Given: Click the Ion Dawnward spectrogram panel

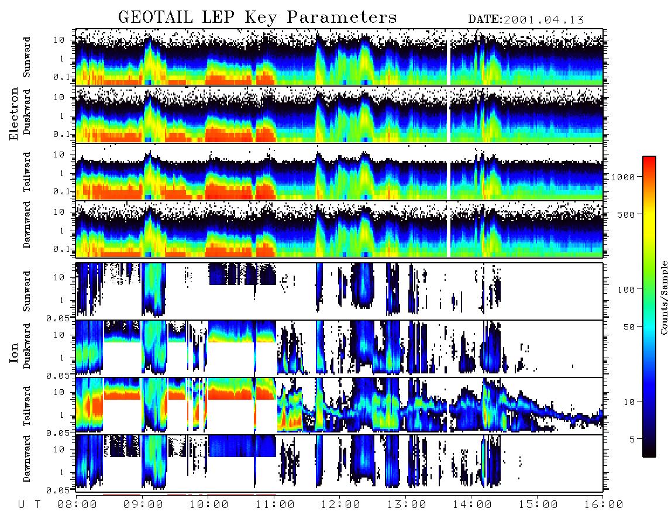Looking at the screenshot, I should tap(339, 463).
